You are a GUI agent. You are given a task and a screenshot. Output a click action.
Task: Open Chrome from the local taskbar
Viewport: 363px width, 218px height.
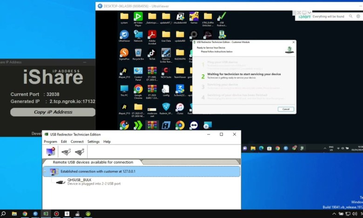[x=25, y=214]
